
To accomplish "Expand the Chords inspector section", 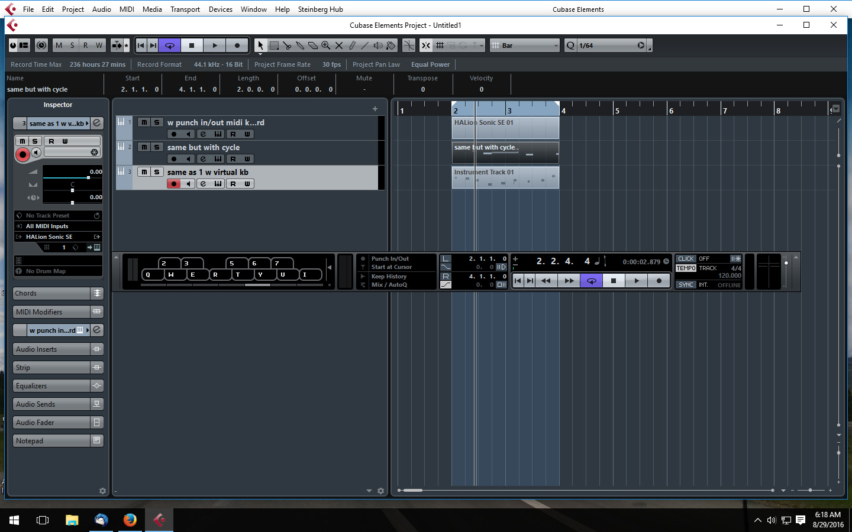I will pyautogui.click(x=58, y=293).
